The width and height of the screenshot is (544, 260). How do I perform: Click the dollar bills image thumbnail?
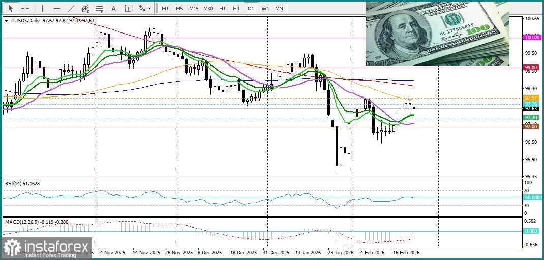[437, 34]
